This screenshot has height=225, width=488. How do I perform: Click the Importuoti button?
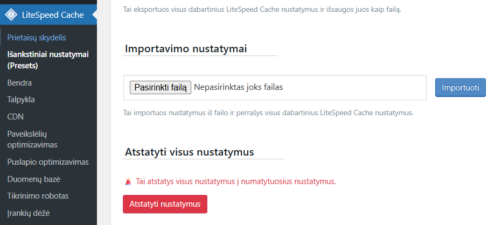pyautogui.click(x=460, y=87)
